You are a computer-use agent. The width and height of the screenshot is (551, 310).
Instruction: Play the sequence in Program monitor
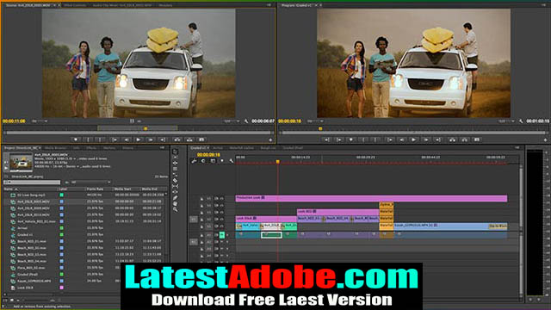pos(413,139)
